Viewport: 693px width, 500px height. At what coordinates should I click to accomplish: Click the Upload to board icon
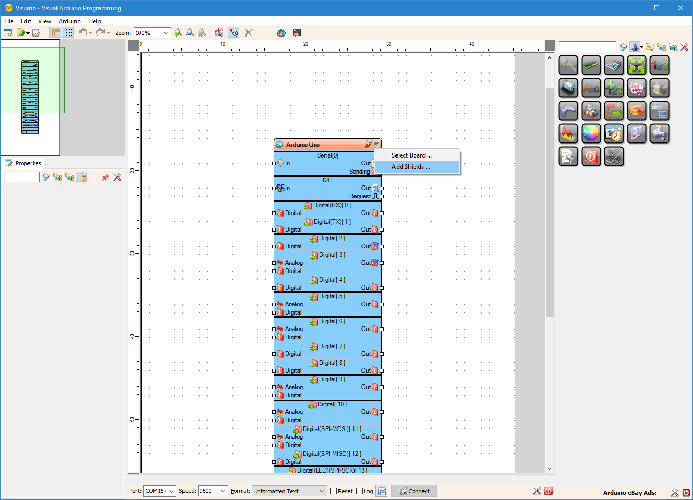pos(297,33)
